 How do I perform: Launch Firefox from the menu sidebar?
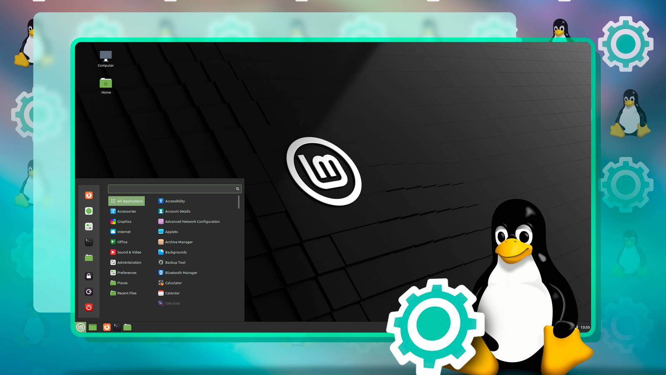pos(89,195)
